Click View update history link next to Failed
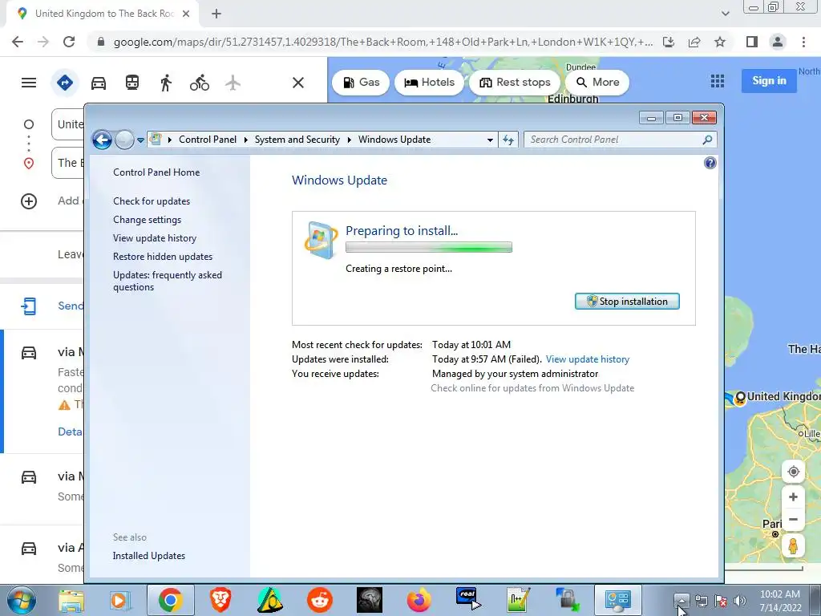Screen dimensions: 821x616 [587, 359]
